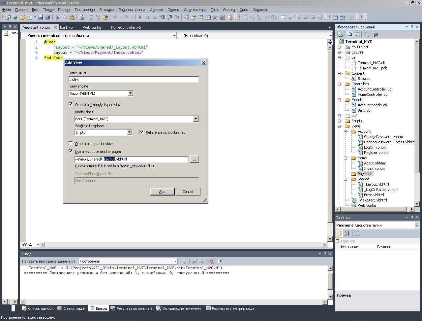422x321 pixels.
Task: Click the View Class Diagram icon
Action: (366, 34)
